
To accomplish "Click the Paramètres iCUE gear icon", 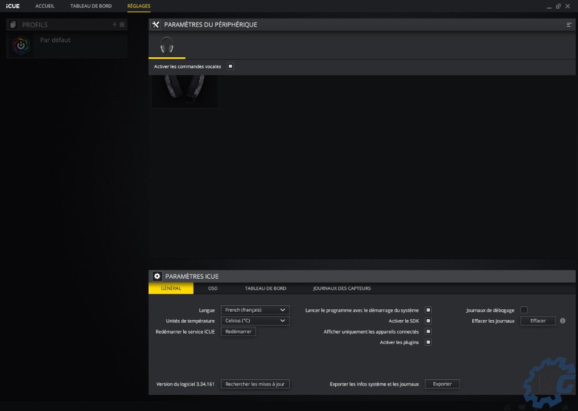I will click(x=157, y=276).
